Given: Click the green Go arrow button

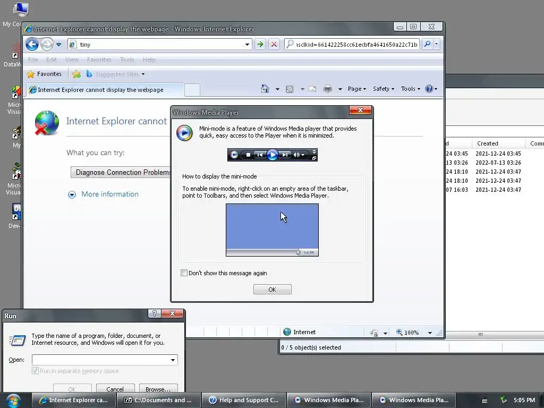Looking at the screenshot, I should tap(260, 45).
